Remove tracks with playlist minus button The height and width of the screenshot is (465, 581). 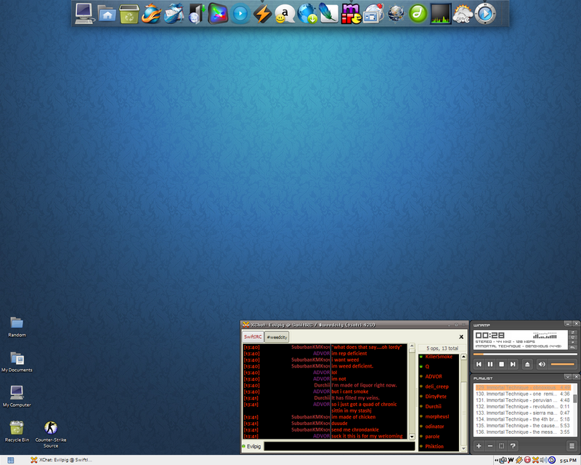(x=490, y=445)
